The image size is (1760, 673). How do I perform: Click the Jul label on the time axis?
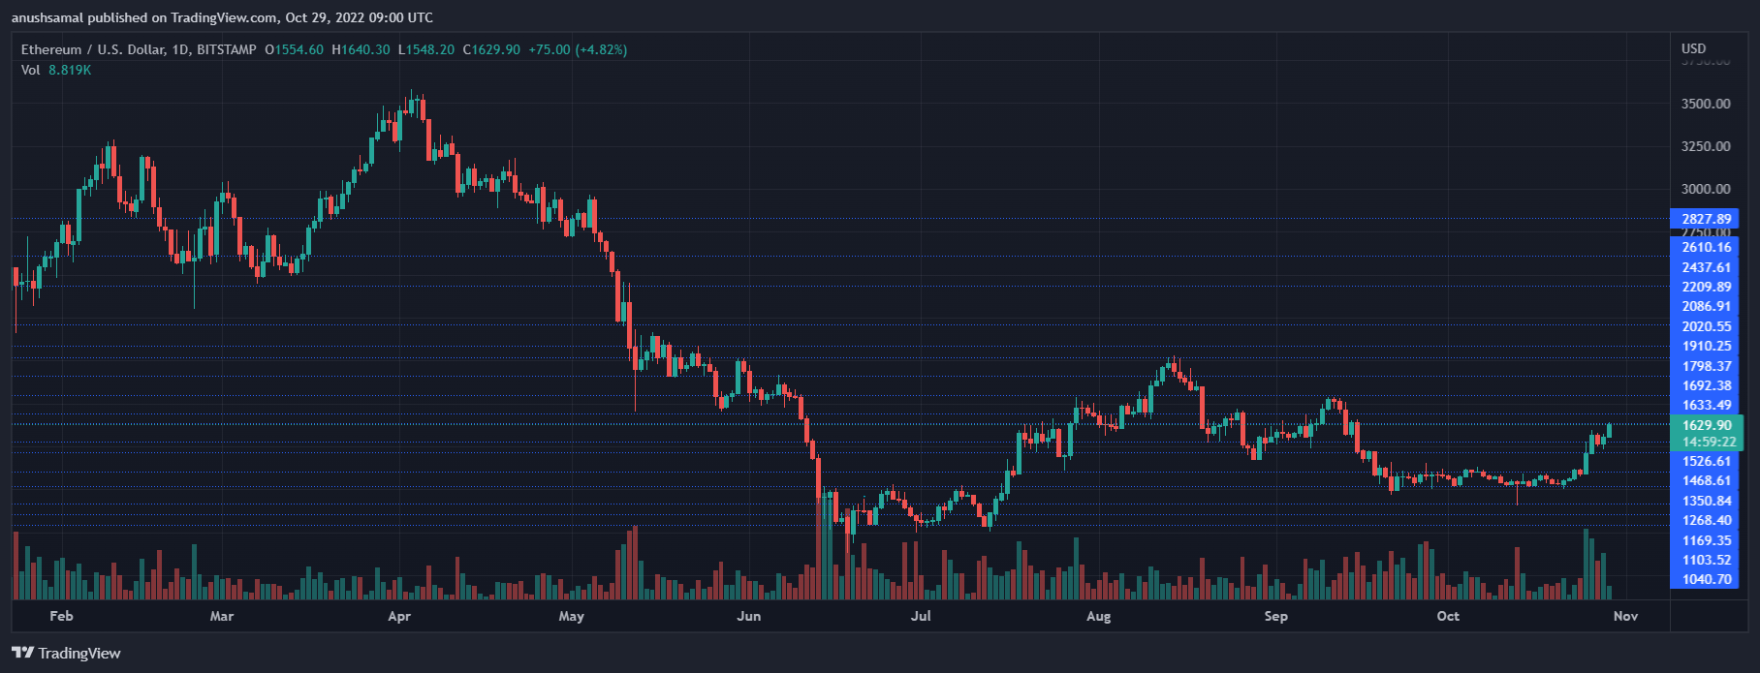tap(920, 616)
